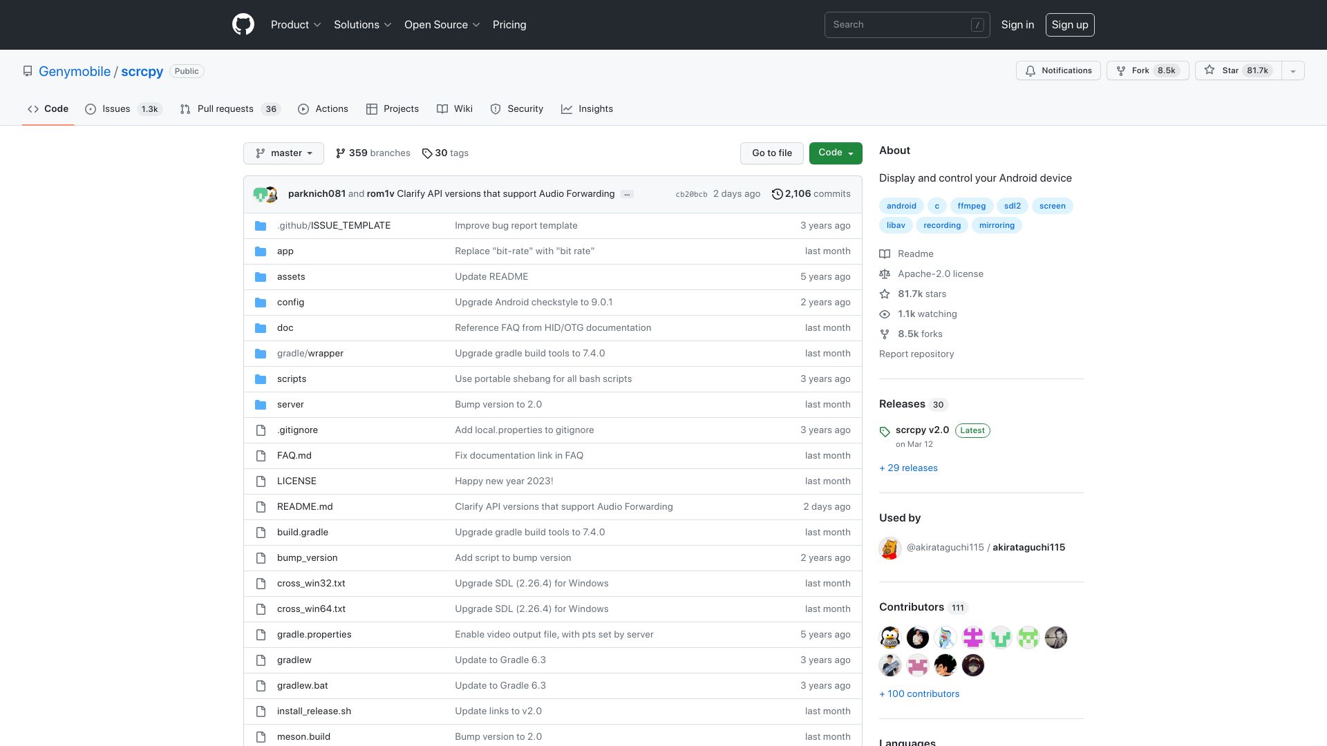This screenshot has width=1327, height=746.
Task: Click the tag icon next to 30 tags
Action: (x=427, y=153)
